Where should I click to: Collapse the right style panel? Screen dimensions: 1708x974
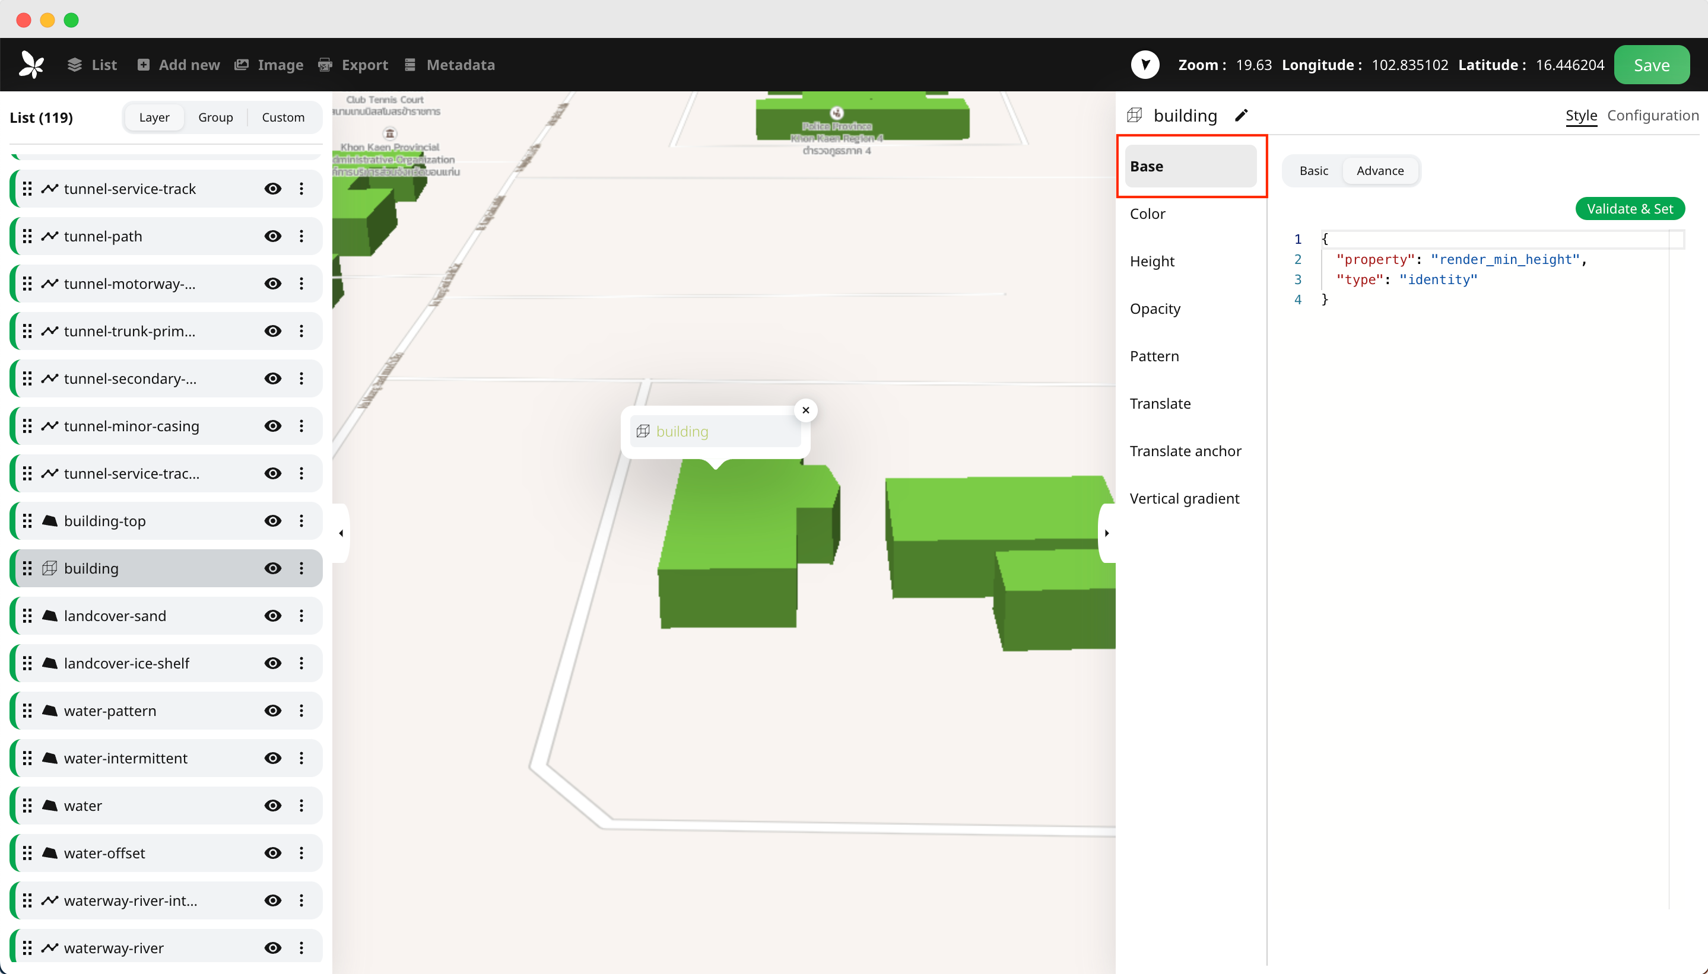coord(1107,534)
